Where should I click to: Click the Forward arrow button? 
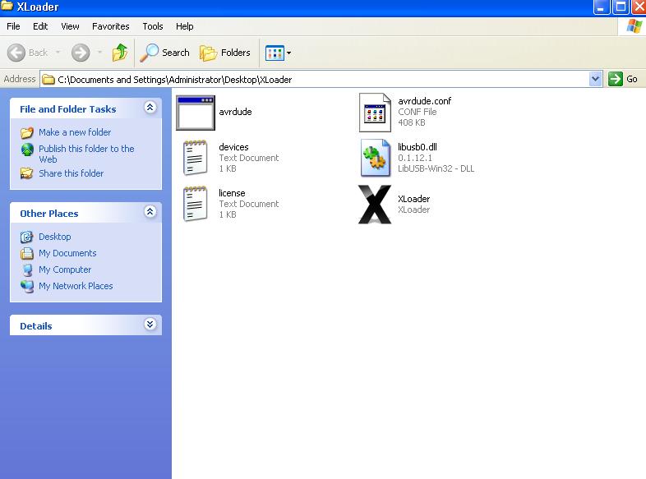click(81, 53)
